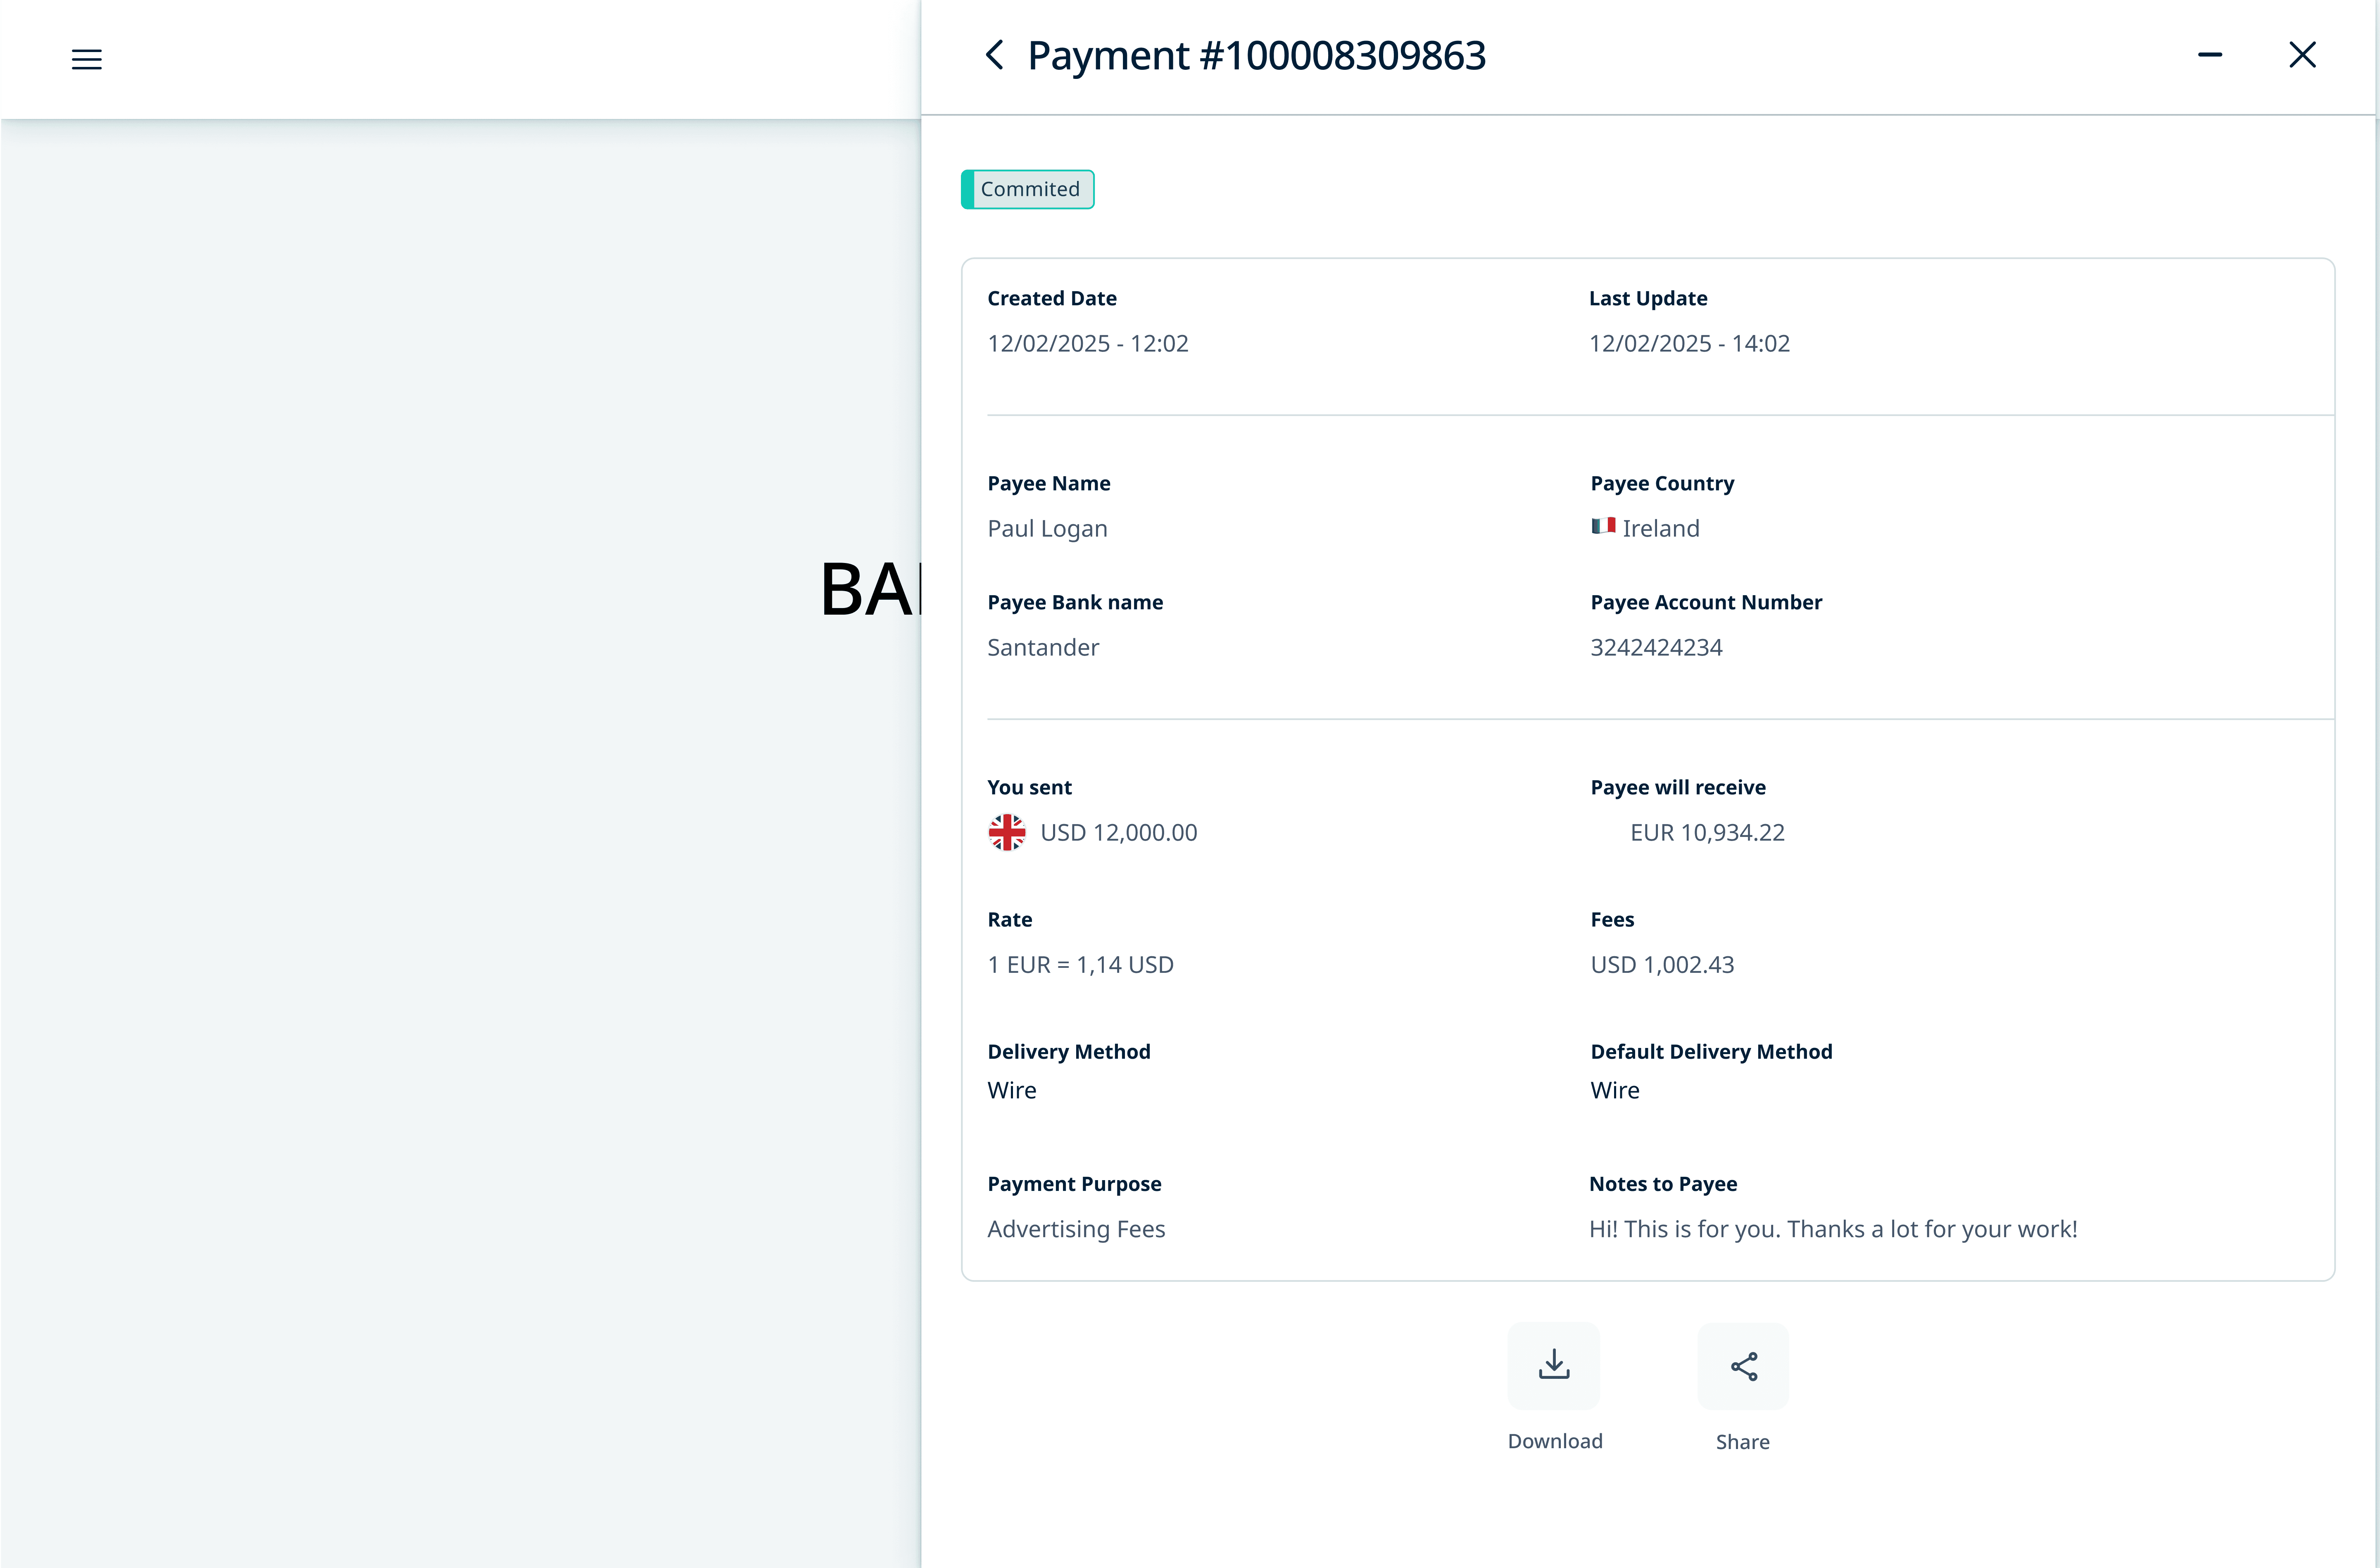Expand the Payment Purpose section
Screen dimensions: 2380x1568
pyautogui.click(x=1075, y=1183)
